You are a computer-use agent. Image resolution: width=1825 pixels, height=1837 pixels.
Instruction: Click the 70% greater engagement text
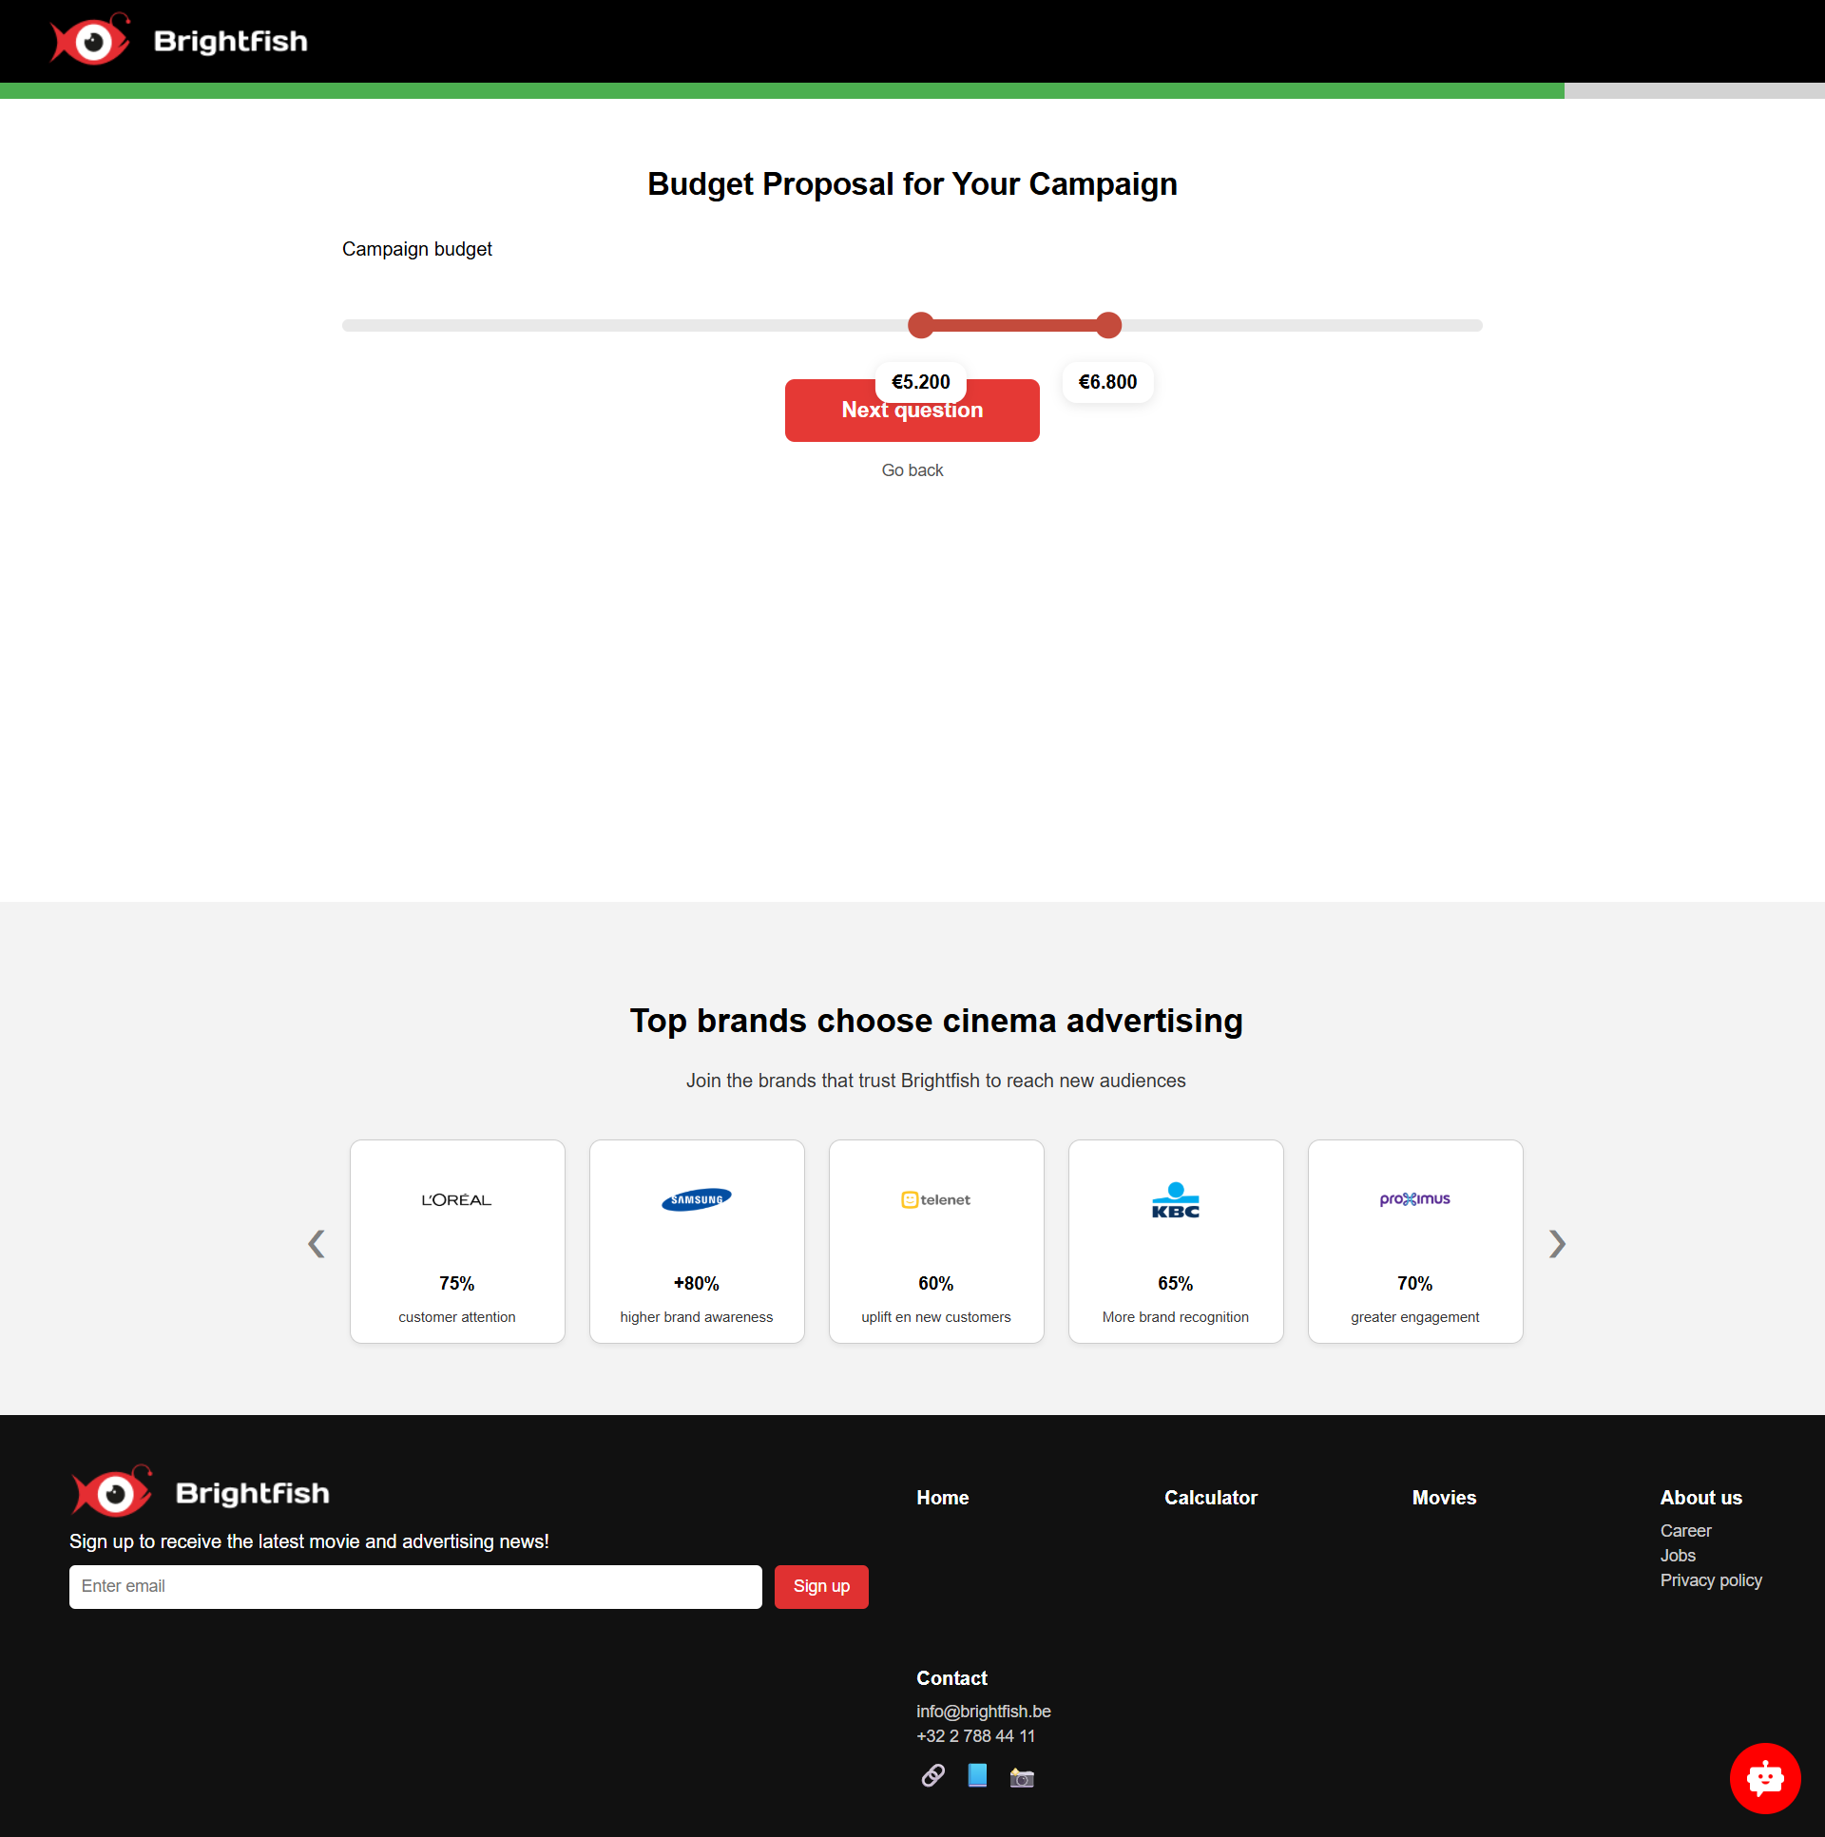pos(1415,1300)
